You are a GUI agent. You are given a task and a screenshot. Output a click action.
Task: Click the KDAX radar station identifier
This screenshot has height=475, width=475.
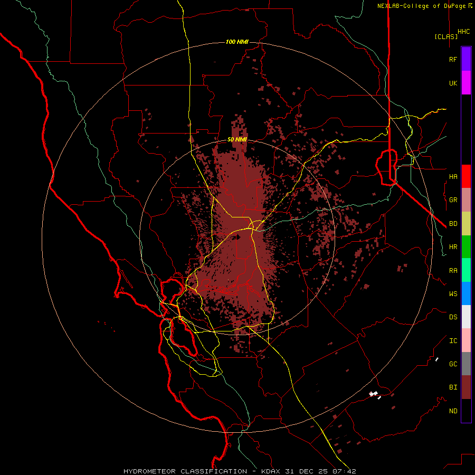271,471
